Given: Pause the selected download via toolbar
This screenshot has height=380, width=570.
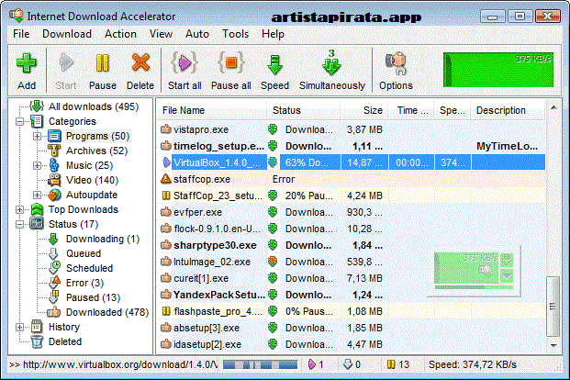Looking at the screenshot, I should pos(103,72).
